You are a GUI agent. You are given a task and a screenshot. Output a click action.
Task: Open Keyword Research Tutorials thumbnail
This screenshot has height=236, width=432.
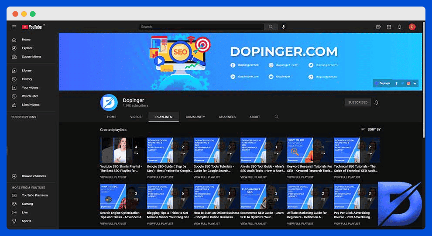[310, 150]
